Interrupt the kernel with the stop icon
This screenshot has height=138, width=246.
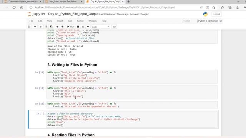[x=78, y=27]
